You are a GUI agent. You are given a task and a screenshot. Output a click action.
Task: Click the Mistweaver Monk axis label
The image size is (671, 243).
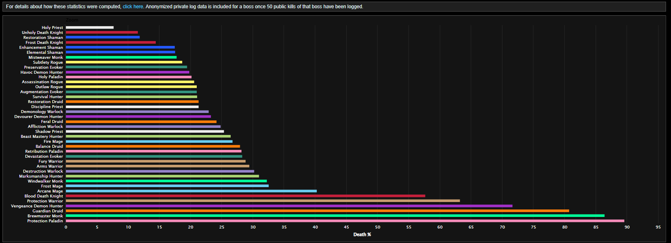click(46, 57)
